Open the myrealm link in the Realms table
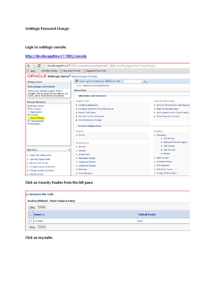 (38, 221)
